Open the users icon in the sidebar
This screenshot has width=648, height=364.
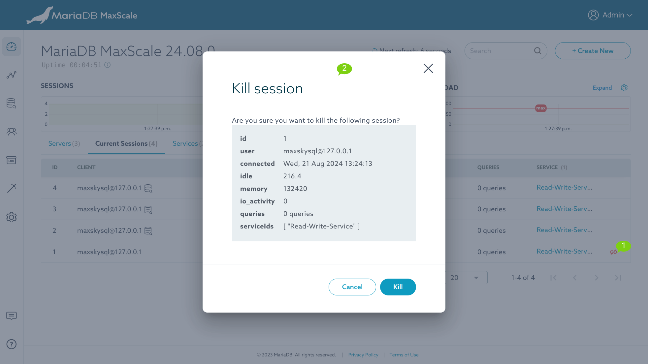[x=12, y=132]
